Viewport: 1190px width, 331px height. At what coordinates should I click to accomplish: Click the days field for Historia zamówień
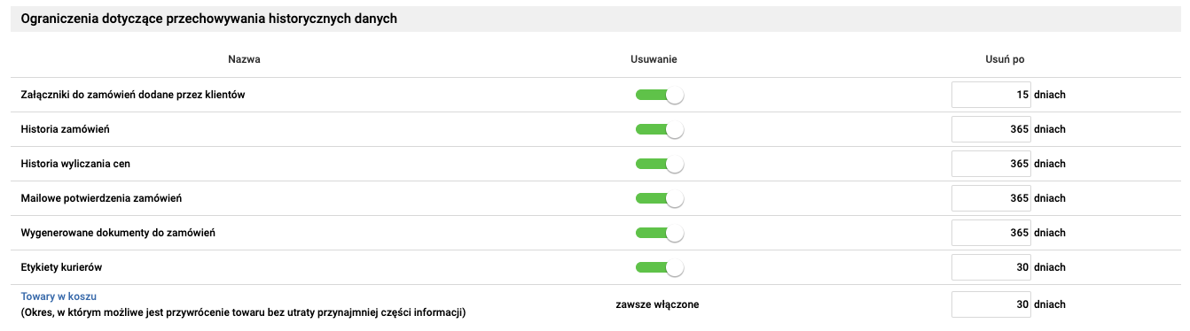991,129
